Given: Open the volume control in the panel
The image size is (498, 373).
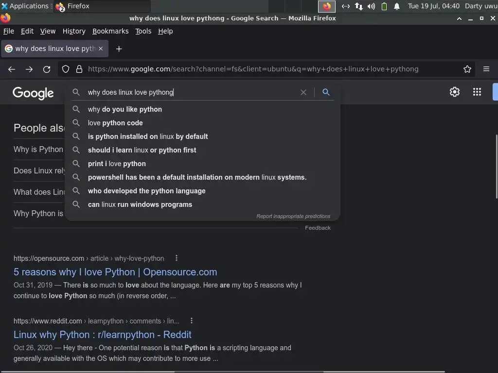Looking at the screenshot, I should click(x=371, y=6).
